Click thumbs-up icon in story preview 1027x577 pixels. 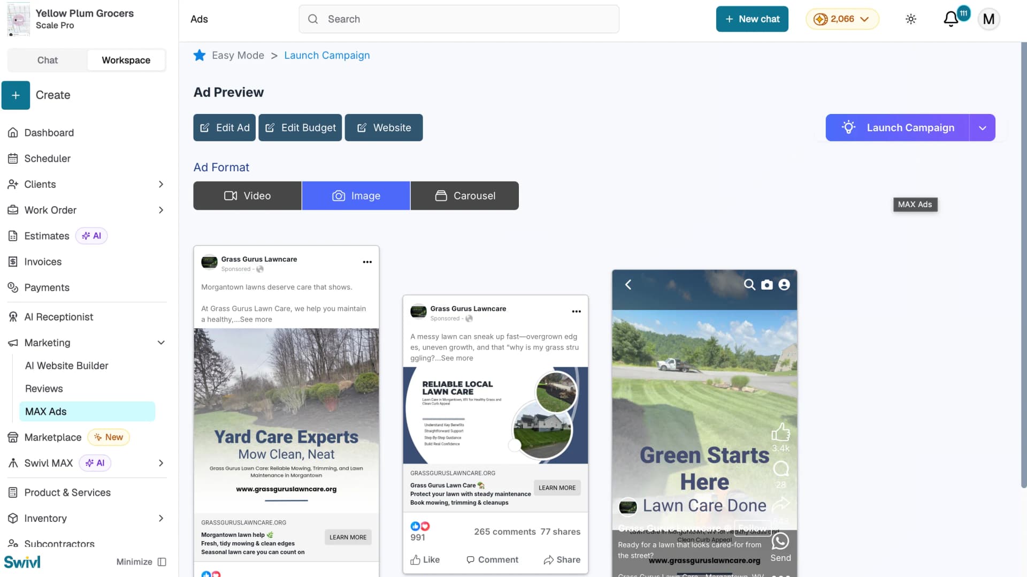[780, 432]
